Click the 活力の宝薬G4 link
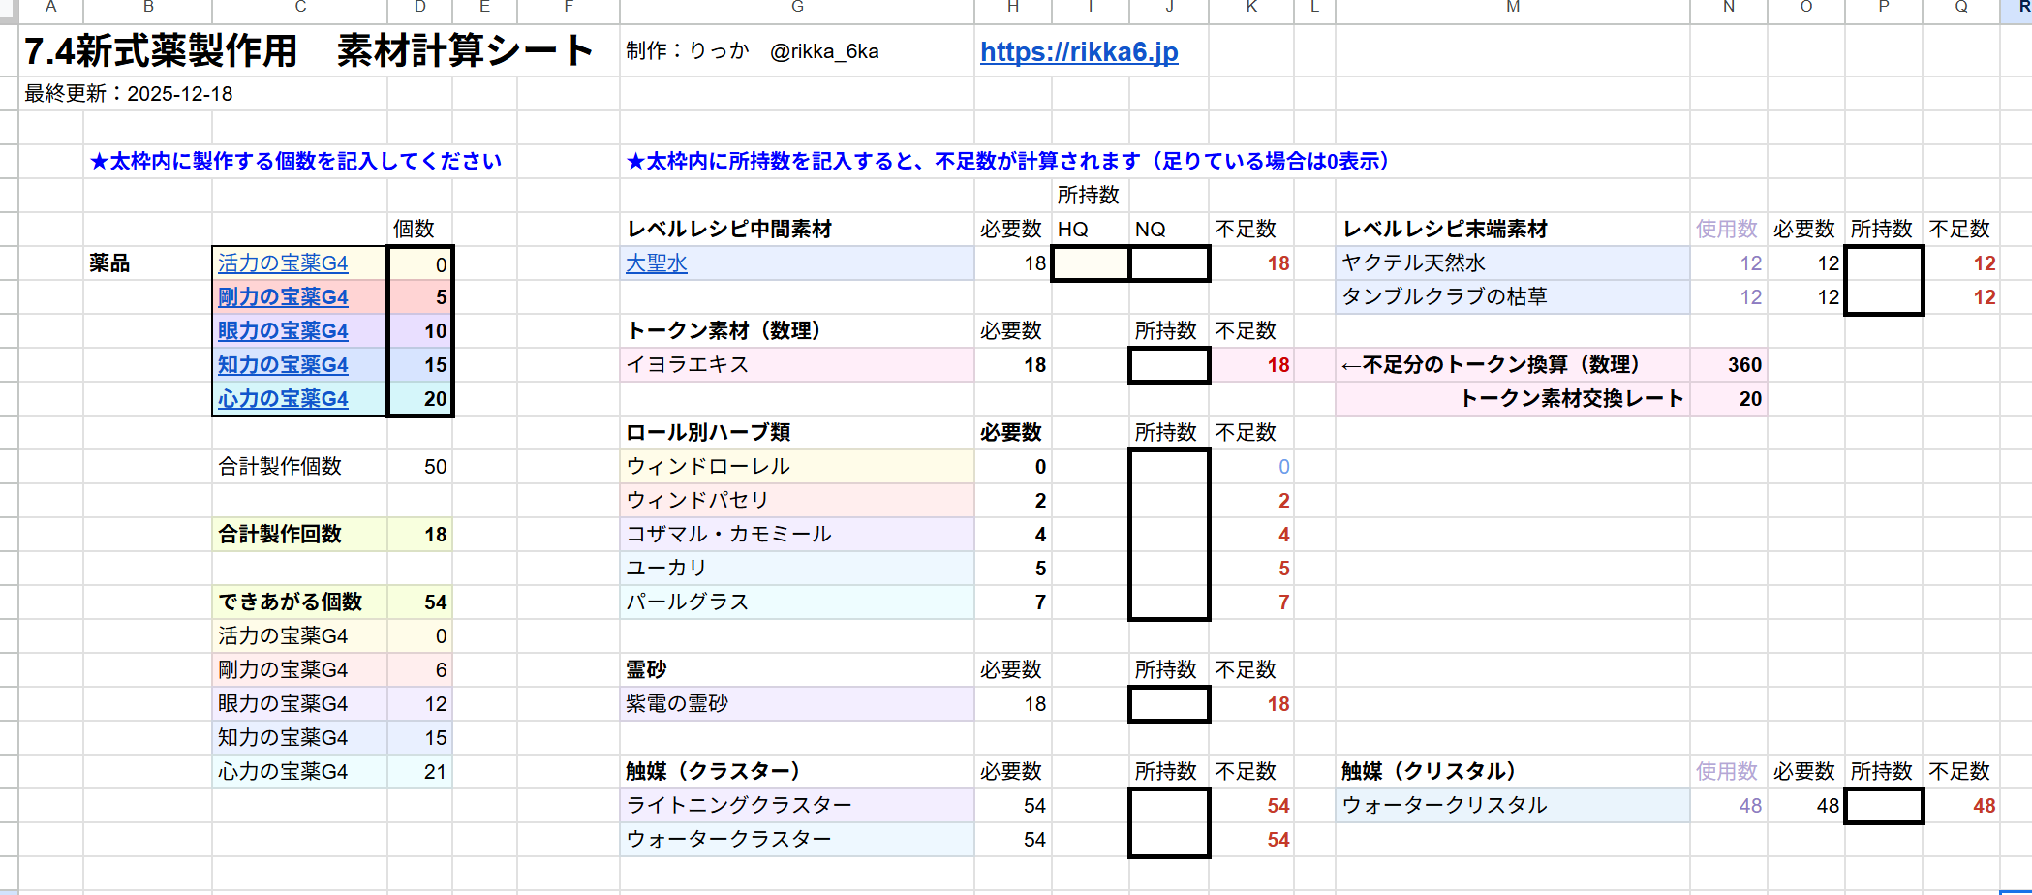The image size is (2032, 895). [282, 263]
